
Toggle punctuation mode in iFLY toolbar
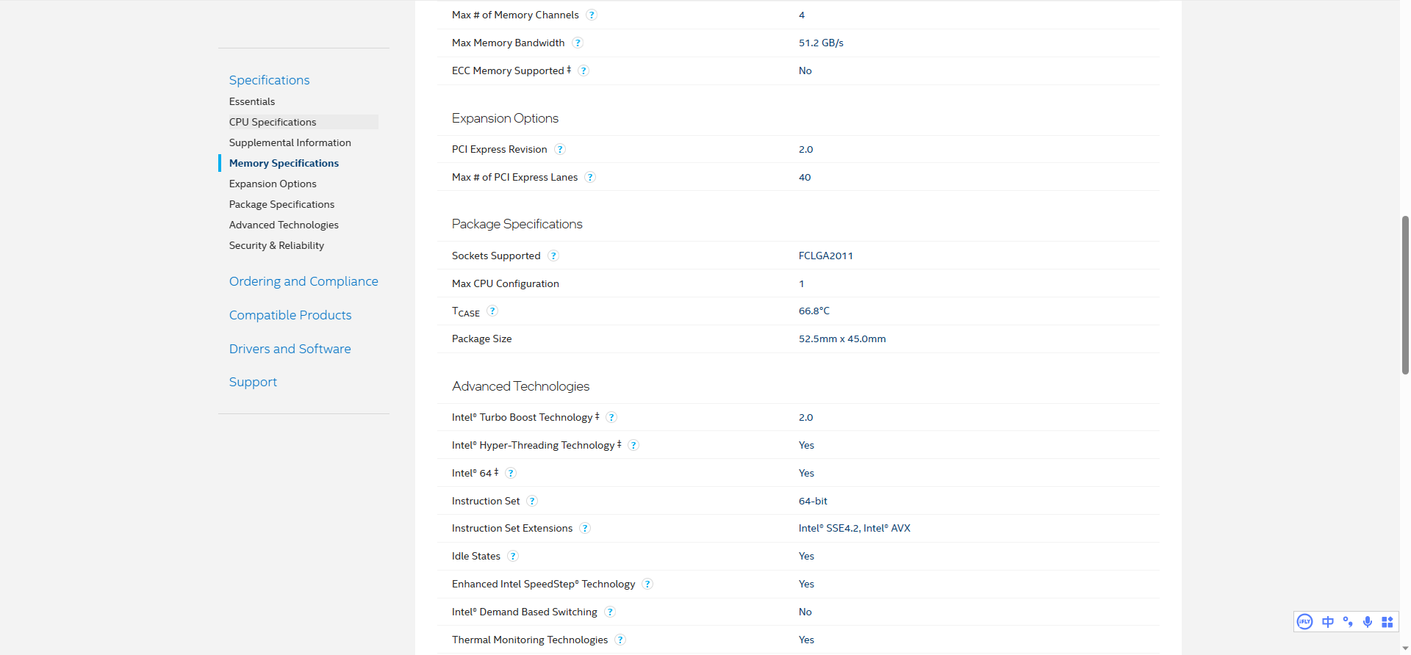(x=1348, y=622)
